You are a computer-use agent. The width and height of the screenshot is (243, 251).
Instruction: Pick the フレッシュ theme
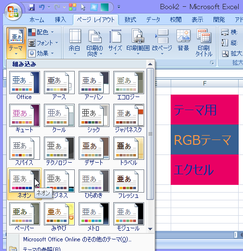tap(129, 184)
